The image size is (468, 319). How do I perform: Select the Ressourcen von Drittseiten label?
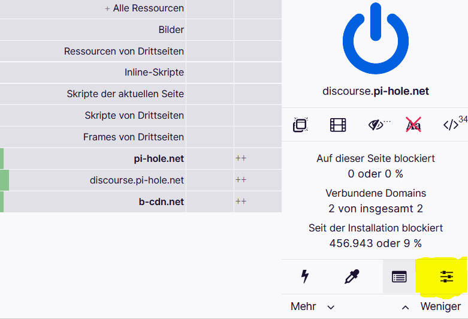pyautogui.click(x=124, y=52)
